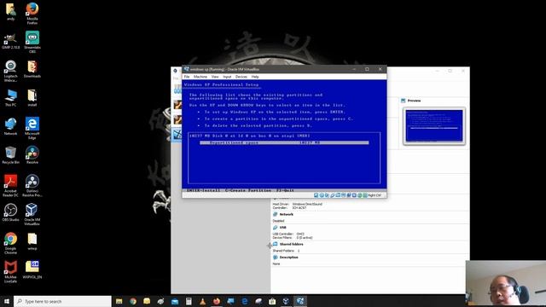Select Oracle VM VirtualBox desktop icon
This screenshot has height=307, width=546.
(32, 214)
